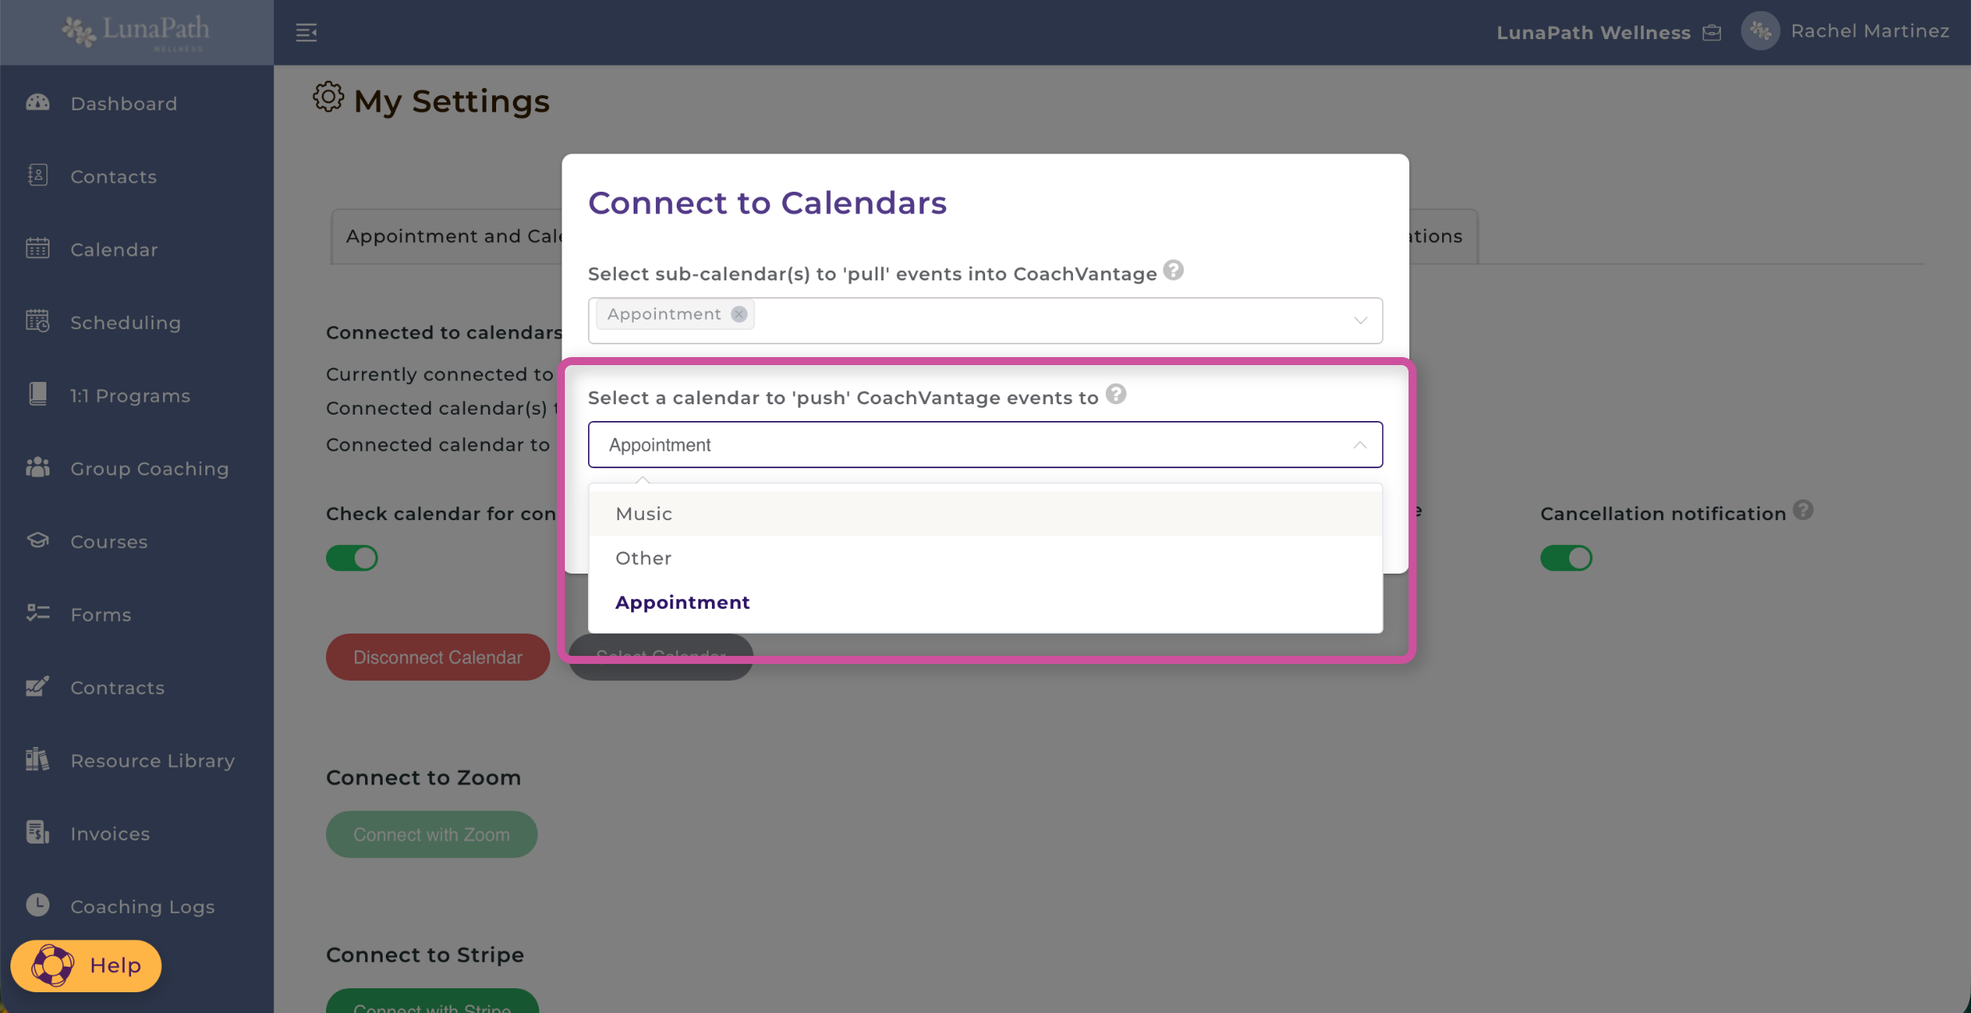Click the Courses graduation cap icon
1971x1013 pixels.
pyautogui.click(x=38, y=541)
